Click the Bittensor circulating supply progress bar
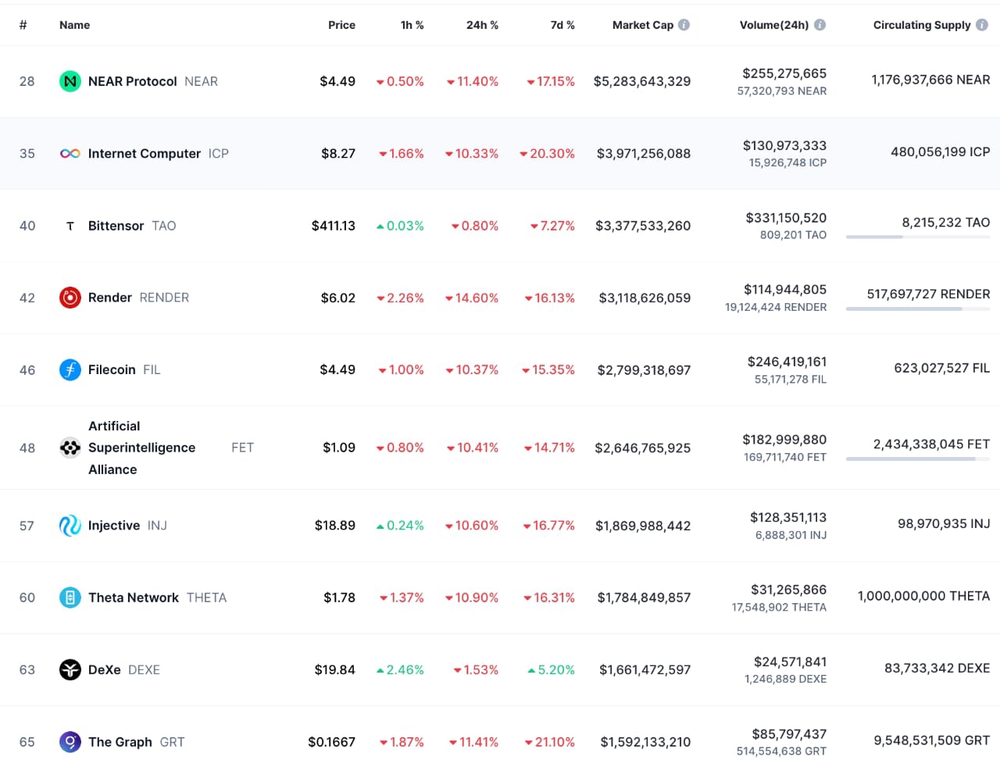1000x760 pixels. (918, 237)
